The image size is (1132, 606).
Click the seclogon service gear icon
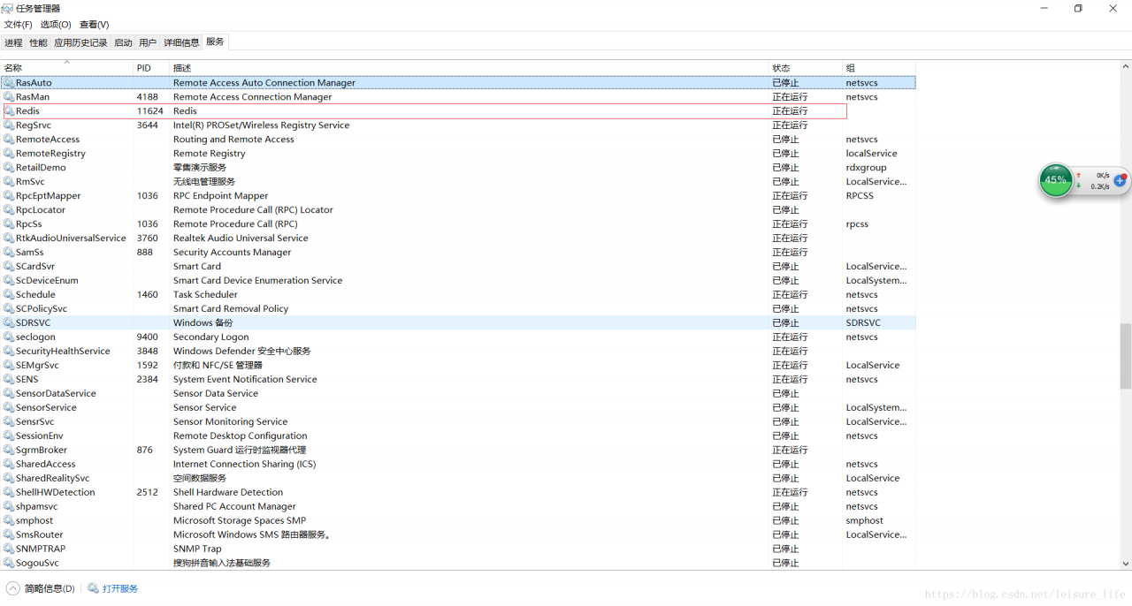(9, 337)
